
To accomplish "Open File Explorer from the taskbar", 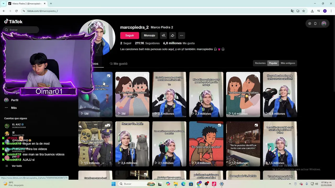I will tap(176, 184).
